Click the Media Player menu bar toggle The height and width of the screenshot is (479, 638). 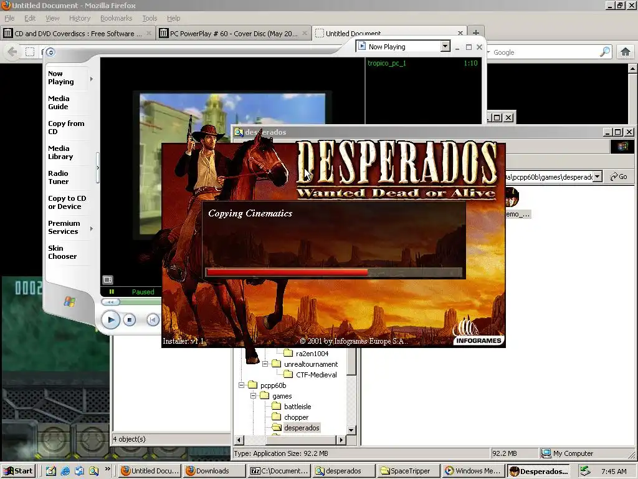(50, 52)
